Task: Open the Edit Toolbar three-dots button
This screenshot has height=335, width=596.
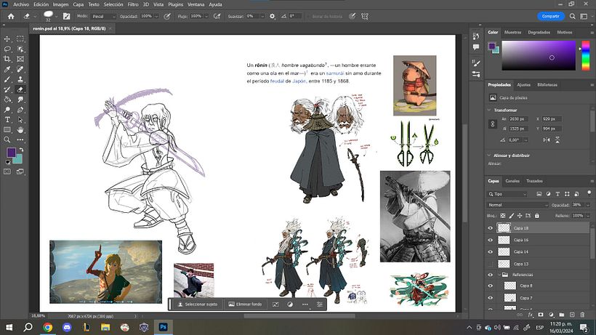Action: click(x=20, y=140)
